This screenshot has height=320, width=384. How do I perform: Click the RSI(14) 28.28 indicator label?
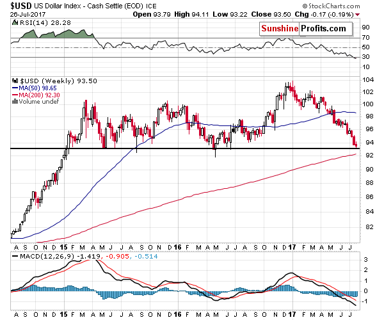[45, 23]
